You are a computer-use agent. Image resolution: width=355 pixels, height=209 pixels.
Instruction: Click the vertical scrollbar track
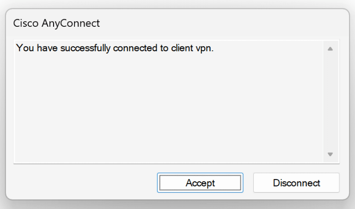330,102
